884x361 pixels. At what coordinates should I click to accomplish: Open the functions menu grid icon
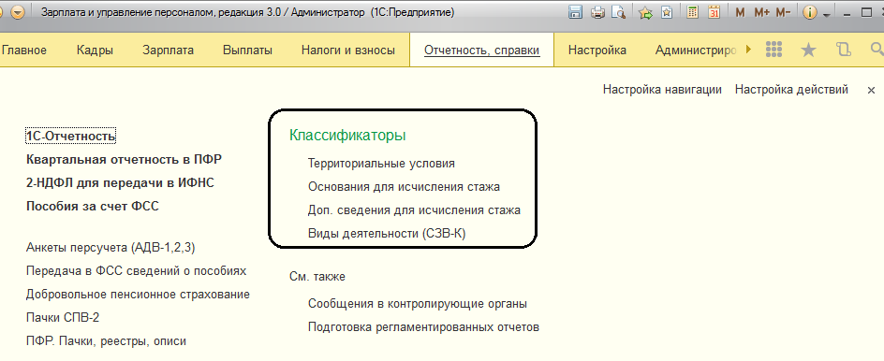click(774, 50)
